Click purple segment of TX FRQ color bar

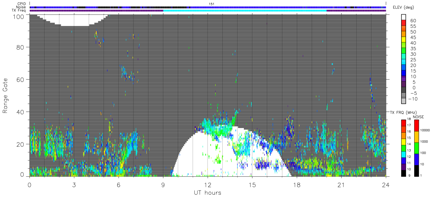pyautogui.click(x=404, y=167)
